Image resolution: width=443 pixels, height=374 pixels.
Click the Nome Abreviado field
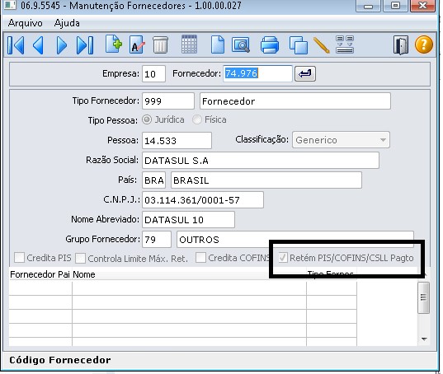(x=188, y=219)
